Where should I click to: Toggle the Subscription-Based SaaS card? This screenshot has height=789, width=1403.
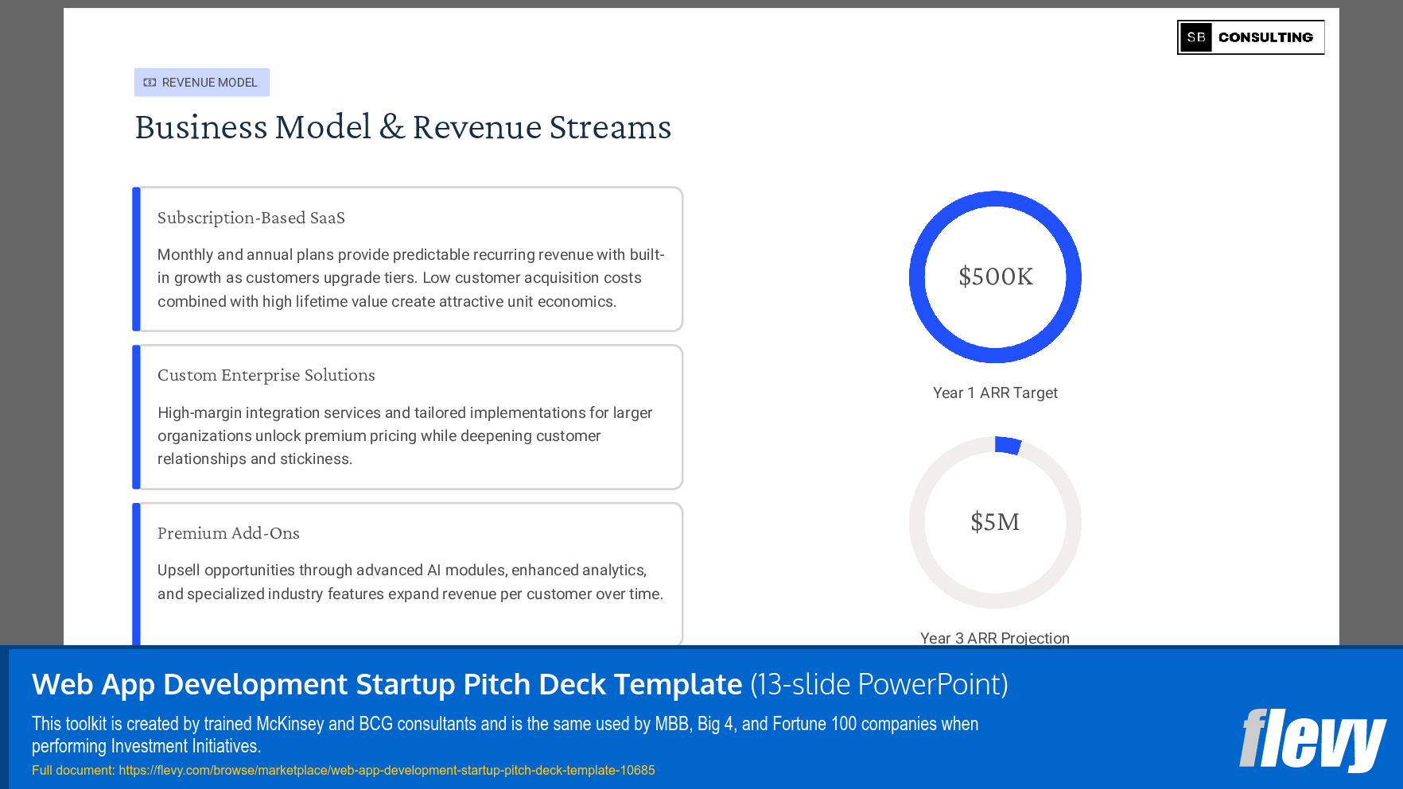(407, 258)
